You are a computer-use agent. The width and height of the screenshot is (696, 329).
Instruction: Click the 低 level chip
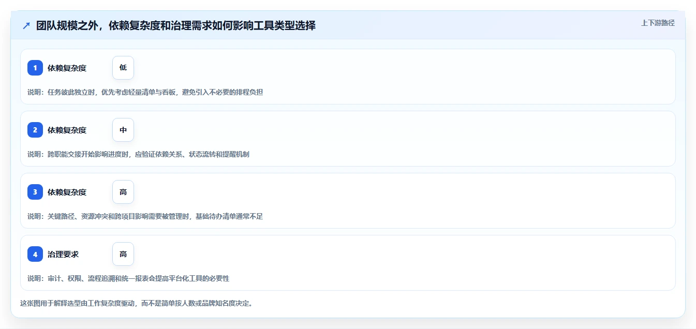tap(123, 68)
